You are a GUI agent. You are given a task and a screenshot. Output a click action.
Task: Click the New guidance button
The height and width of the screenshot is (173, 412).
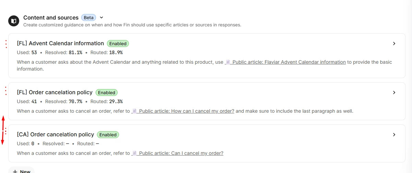21,170
